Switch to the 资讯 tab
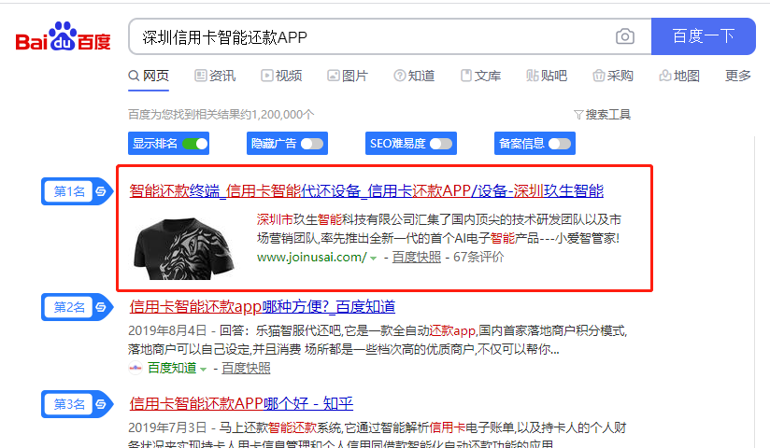Viewport: 770px width, 448px height. (215, 76)
